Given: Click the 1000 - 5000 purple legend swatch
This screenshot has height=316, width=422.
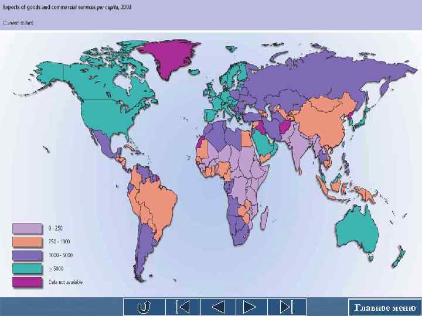Looking at the screenshot, I should click(27, 255).
